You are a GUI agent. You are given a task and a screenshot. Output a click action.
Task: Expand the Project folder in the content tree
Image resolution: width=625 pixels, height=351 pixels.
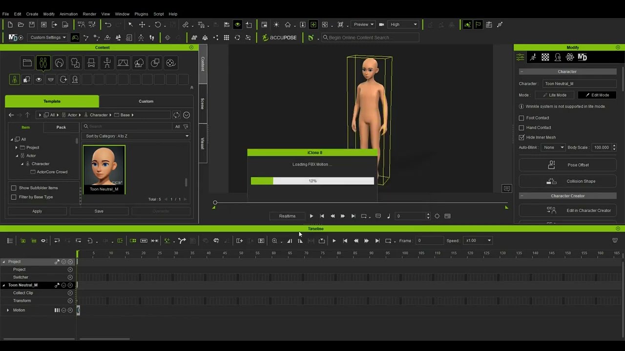(16, 147)
